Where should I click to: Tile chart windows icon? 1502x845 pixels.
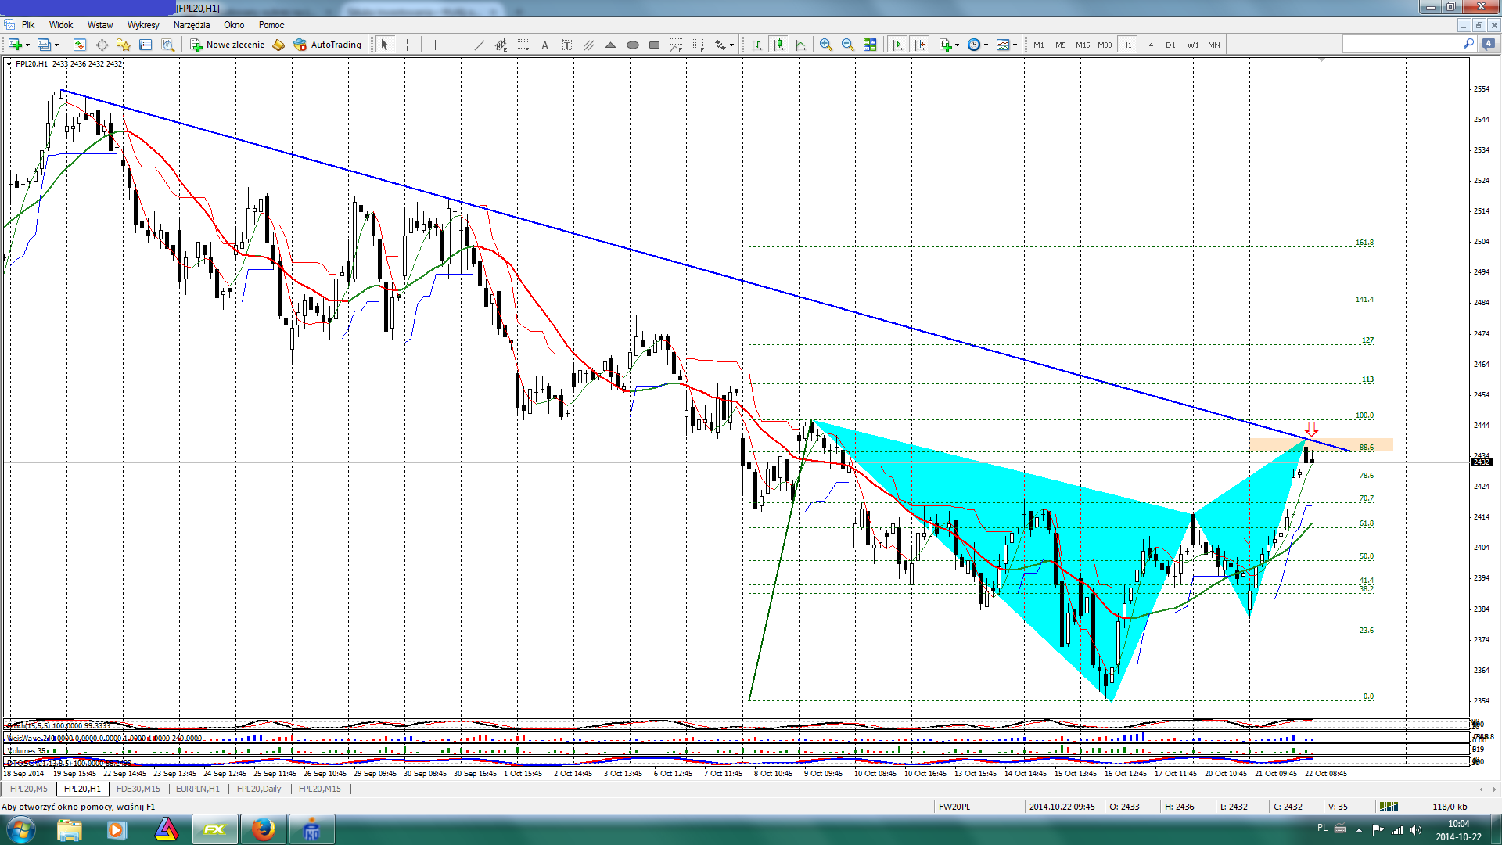[869, 45]
